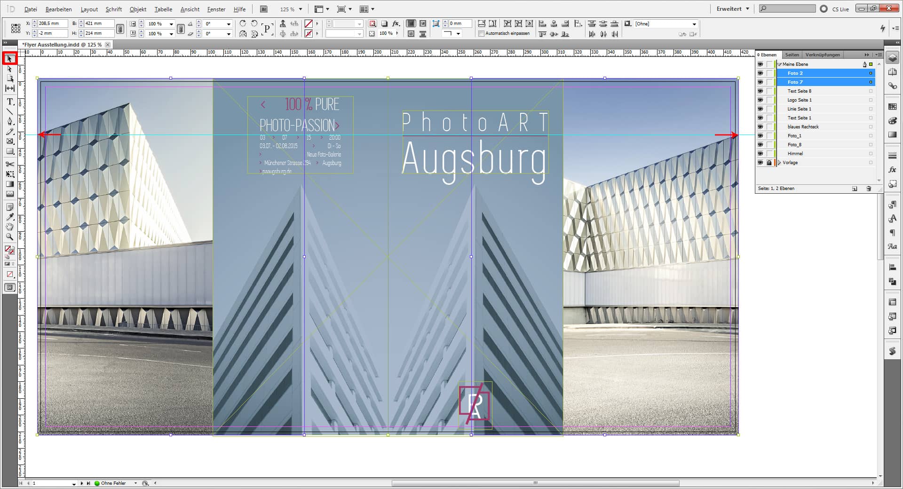Open the [Ohne] stroke style dropdown
903x489 pixels.
coord(693,24)
